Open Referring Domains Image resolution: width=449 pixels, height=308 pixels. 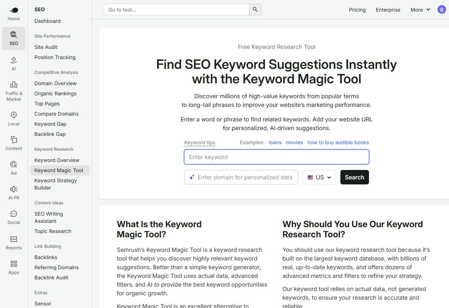coord(56,267)
